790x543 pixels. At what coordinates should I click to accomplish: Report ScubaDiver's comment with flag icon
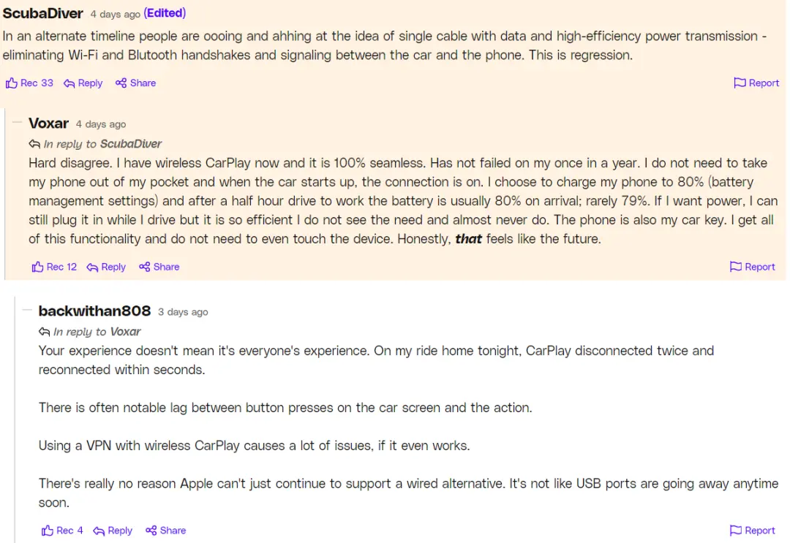[756, 83]
